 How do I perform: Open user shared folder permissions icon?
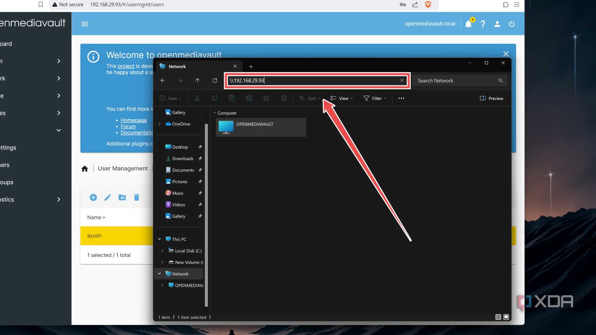pos(122,197)
